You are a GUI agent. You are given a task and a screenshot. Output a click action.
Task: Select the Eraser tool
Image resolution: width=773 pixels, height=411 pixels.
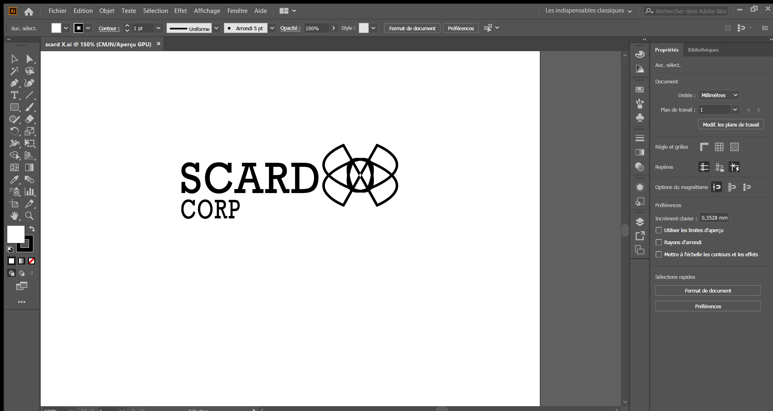coord(30,119)
